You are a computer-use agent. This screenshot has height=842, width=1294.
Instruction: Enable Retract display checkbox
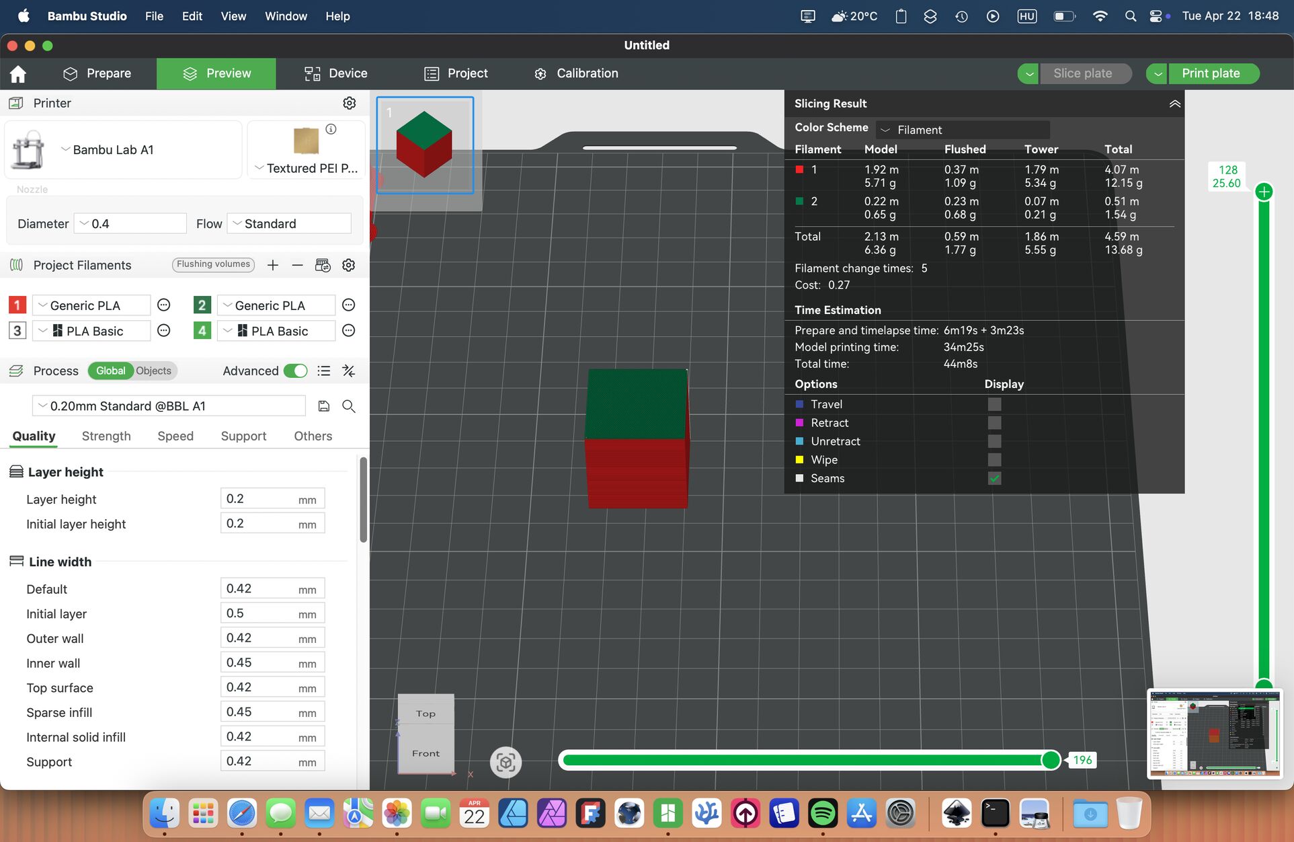click(994, 423)
